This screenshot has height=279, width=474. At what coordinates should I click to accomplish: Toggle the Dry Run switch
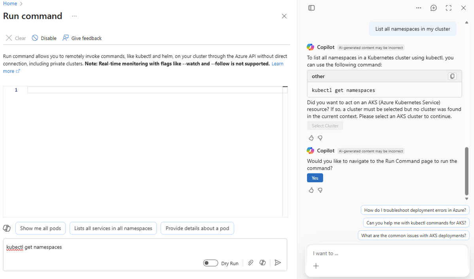210,263
